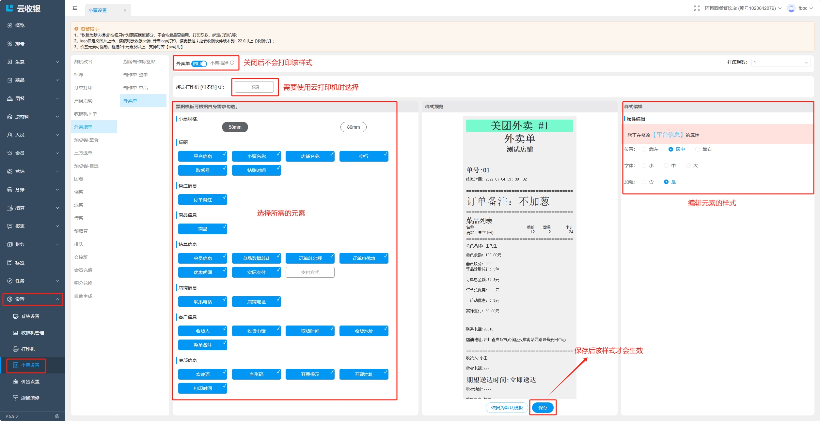Toggle the 外卖单 enable switch
This screenshot has height=421, width=820.
pos(199,64)
